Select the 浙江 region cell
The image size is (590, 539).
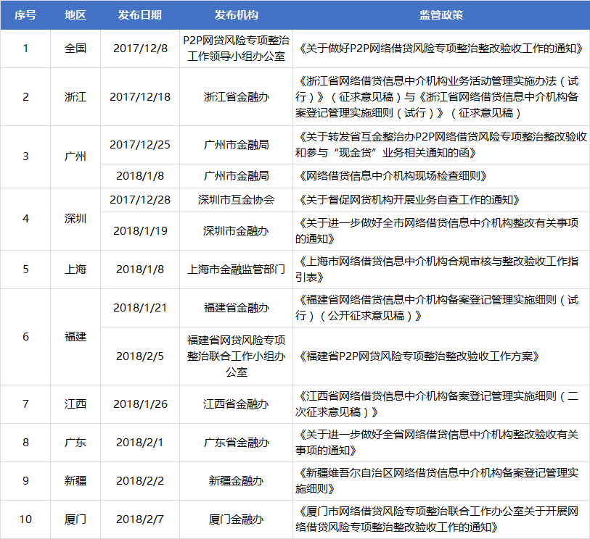[75, 97]
